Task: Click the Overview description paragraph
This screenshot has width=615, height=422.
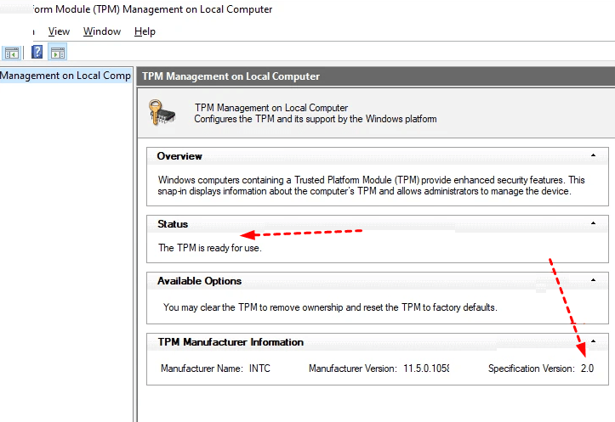Action: pyautogui.click(x=372, y=186)
